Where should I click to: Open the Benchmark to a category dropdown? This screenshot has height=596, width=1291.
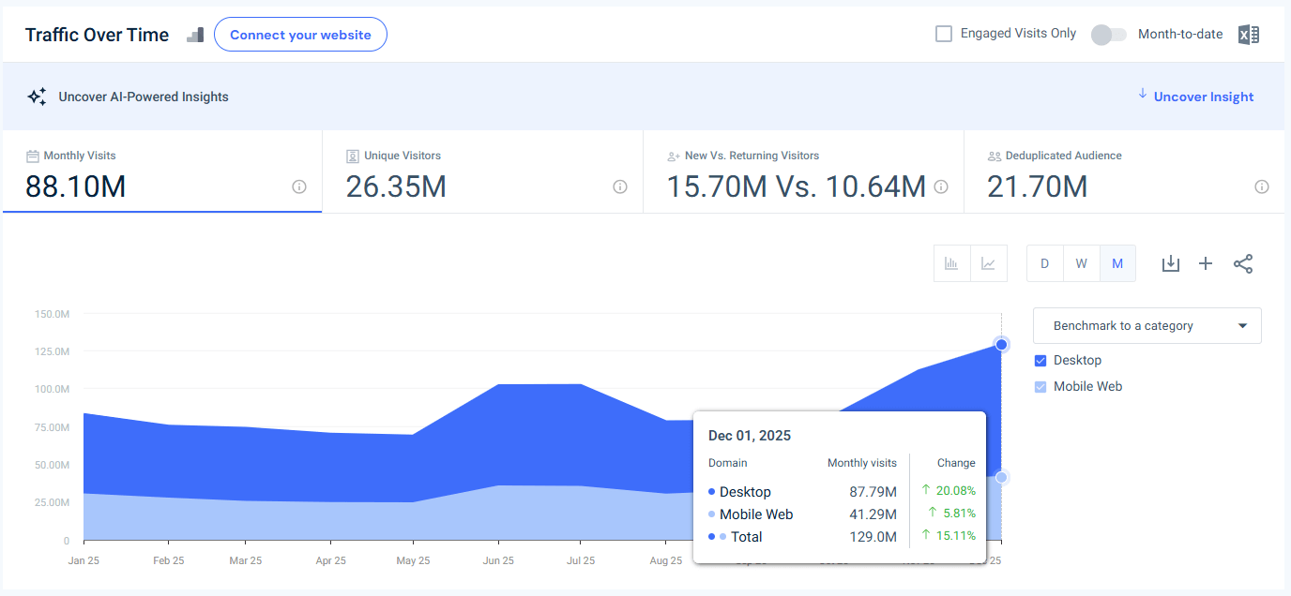[x=1147, y=325]
